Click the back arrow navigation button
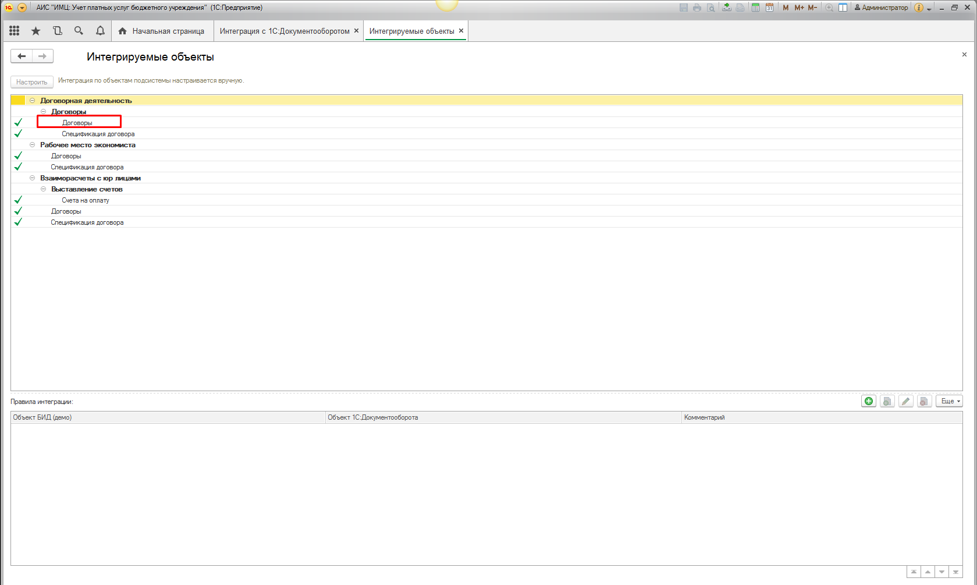Screen dimensions: 977x585 pyautogui.click(x=22, y=56)
